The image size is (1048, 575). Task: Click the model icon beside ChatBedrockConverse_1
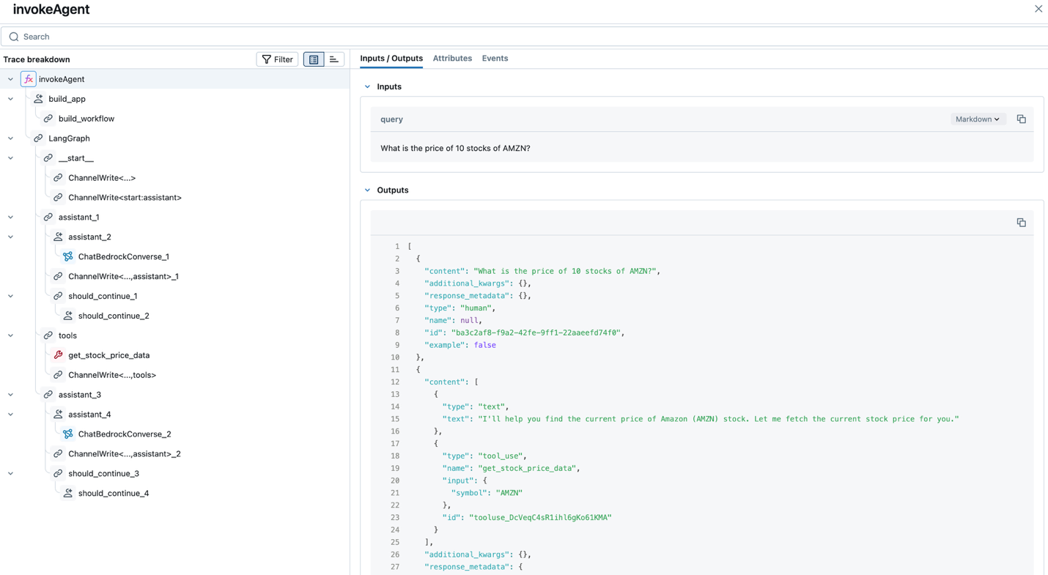click(x=68, y=257)
